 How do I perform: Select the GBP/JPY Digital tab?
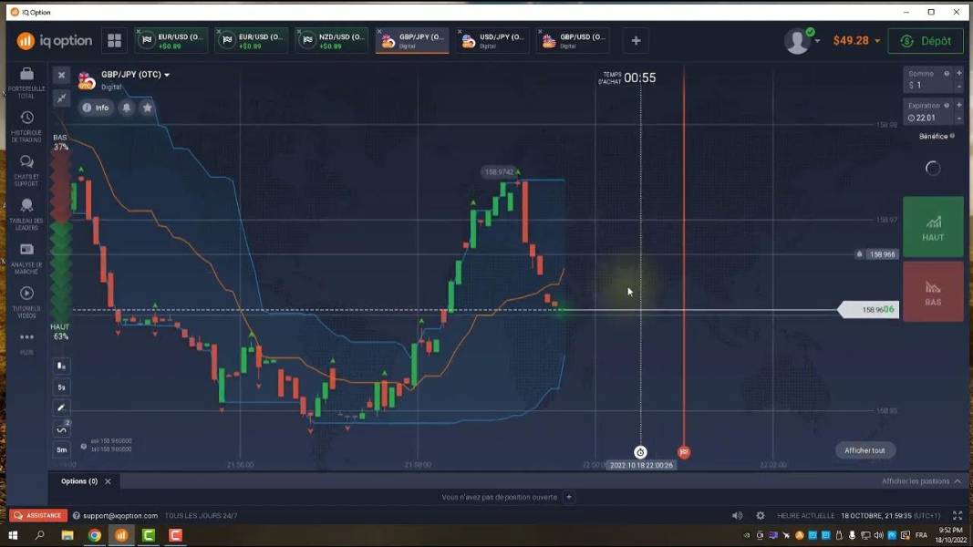pyautogui.click(x=413, y=40)
